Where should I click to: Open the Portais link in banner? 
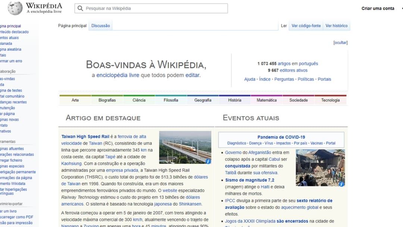click(x=324, y=79)
